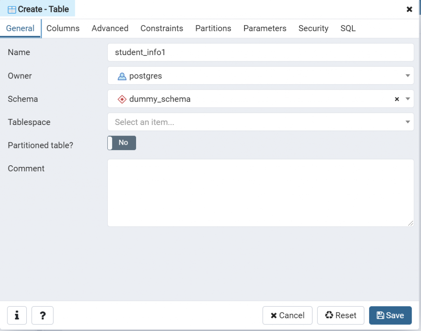Switch to the Columns tab

(63, 28)
